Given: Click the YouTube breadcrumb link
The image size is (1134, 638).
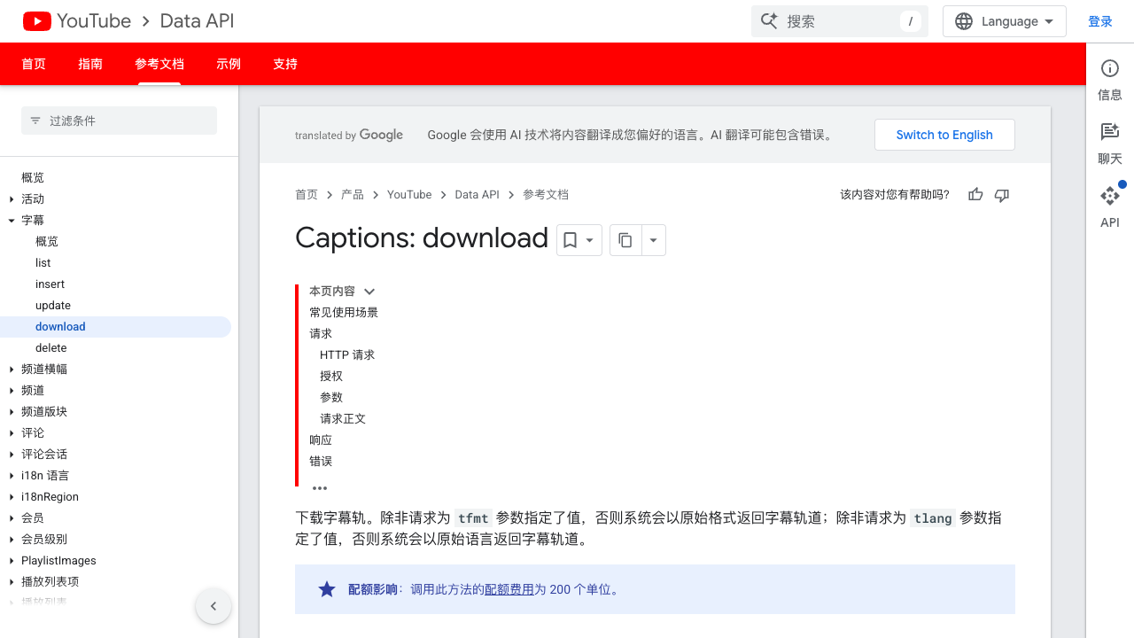Looking at the screenshot, I should coord(409,195).
